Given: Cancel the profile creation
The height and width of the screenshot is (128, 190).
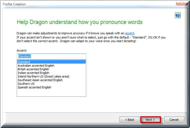Looking at the screenshot, I should click(174, 120).
